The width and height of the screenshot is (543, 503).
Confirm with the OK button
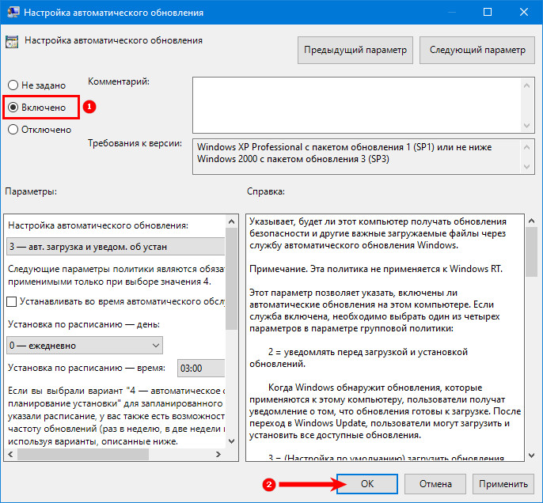[x=367, y=484]
